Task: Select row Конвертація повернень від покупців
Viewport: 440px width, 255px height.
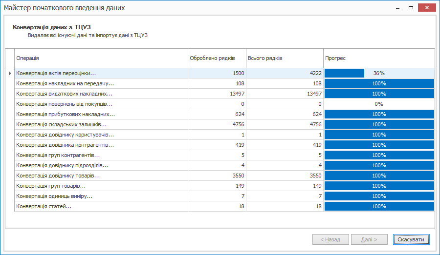Action: 65,104
